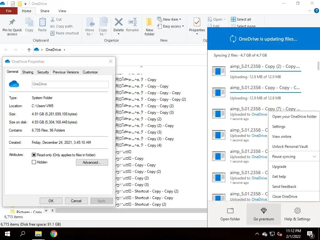This screenshot has width=320, height=240.
Task: Click Open folder in OneDrive flyout
Action: click(230, 214)
